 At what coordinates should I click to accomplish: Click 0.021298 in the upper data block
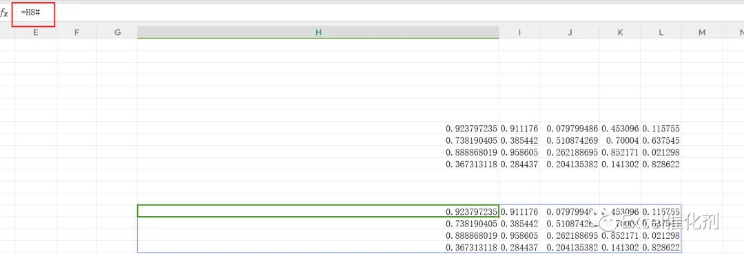tap(661, 153)
